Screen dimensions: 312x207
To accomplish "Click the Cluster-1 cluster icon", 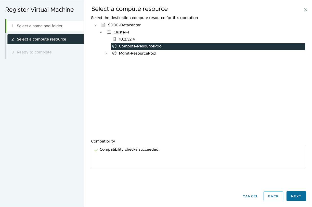I will (x=109, y=32).
